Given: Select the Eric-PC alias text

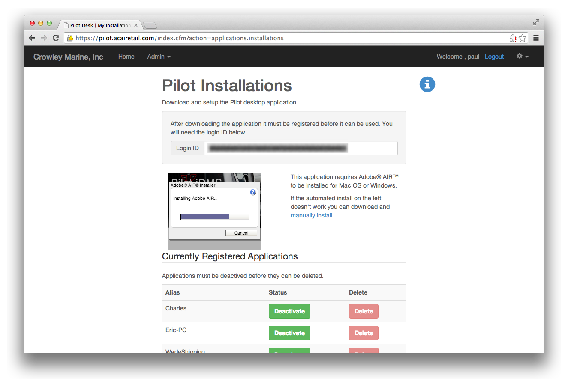Looking at the screenshot, I should pos(176,330).
